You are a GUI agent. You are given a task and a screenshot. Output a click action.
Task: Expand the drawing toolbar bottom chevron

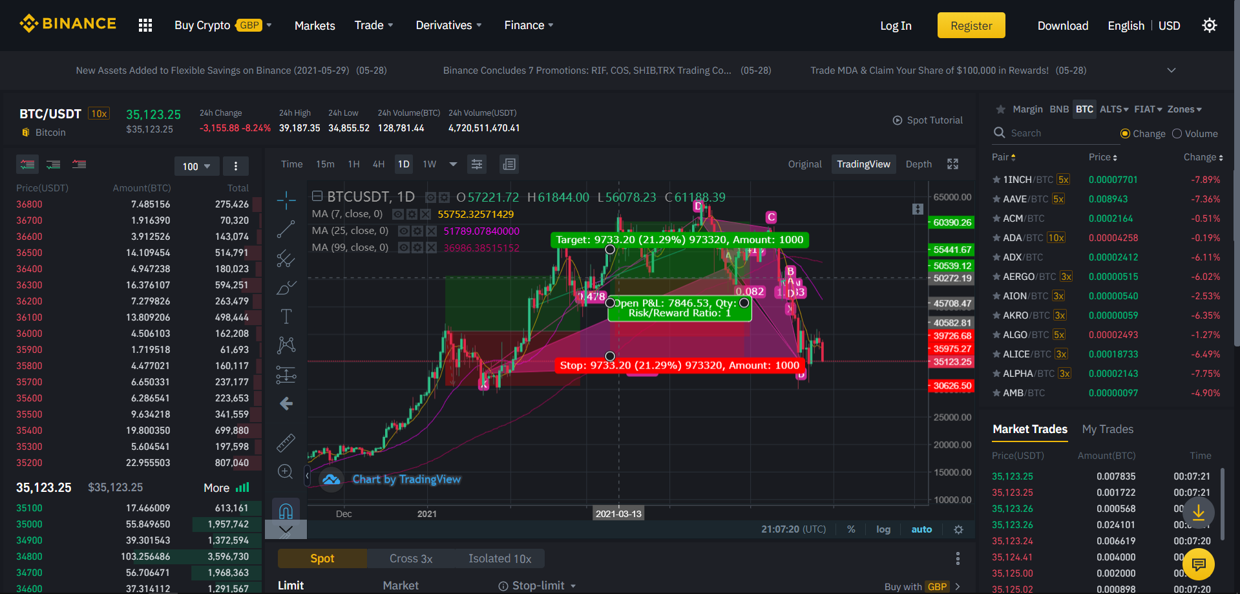click(286, 530)
